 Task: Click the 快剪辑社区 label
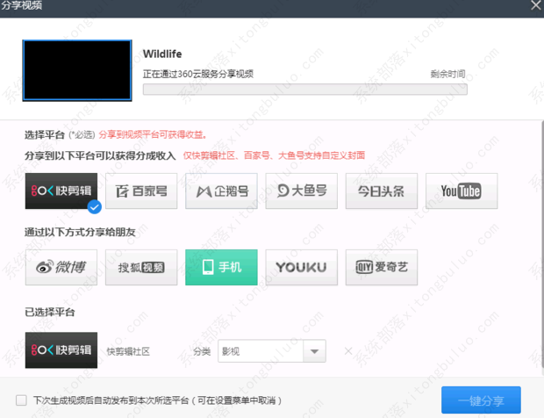128,351
